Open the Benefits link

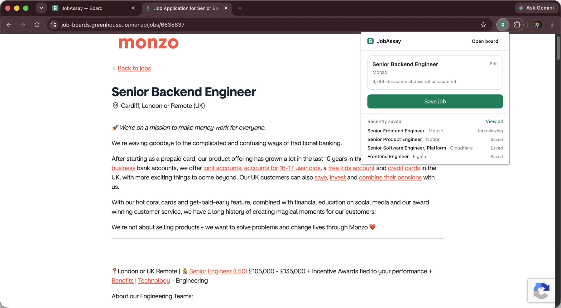[x=122, y=281]
